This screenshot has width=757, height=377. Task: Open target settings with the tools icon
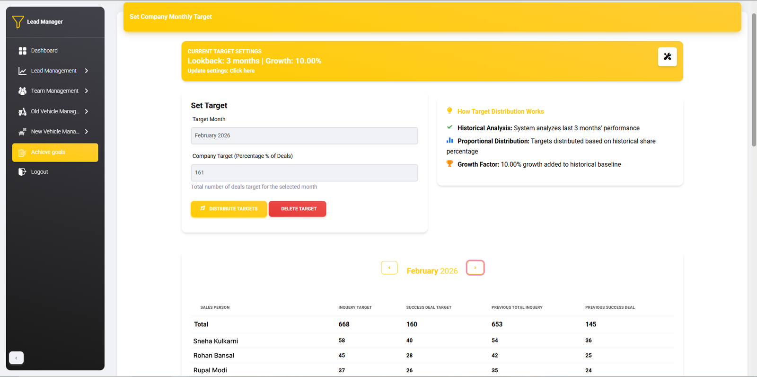(x=667, y=57)
